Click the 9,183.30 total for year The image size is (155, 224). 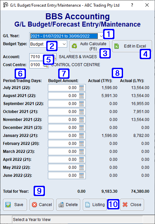coord(109,191)
